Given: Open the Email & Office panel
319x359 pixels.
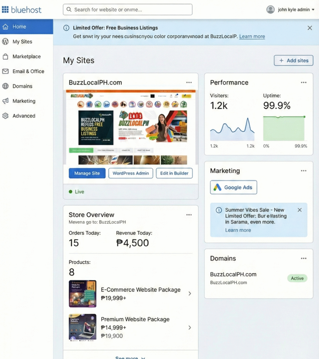Looking at the screenshot, I should pos(27,71).
